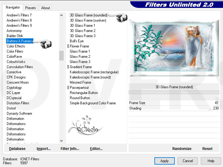Image resolution: width=223 pixels, height=167 pixels.
Task: Choose the Astronomy filter group
Action: click(14, 31)
